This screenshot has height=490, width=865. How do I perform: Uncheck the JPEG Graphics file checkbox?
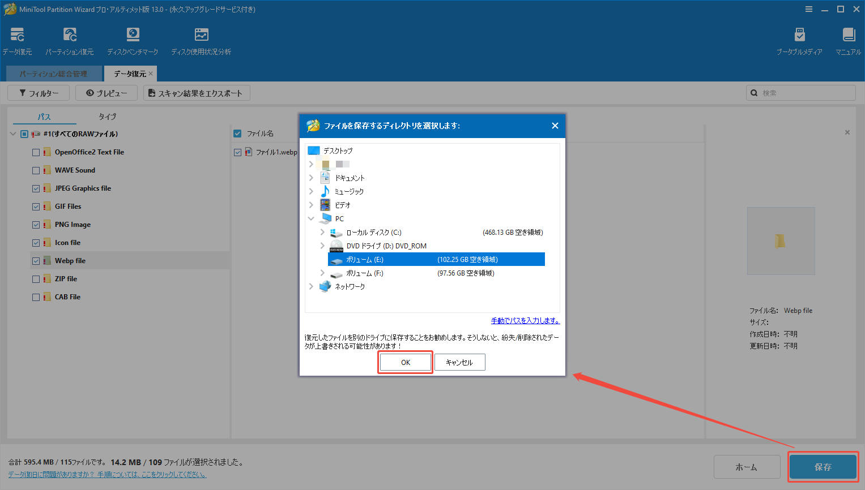click(36, 188)
